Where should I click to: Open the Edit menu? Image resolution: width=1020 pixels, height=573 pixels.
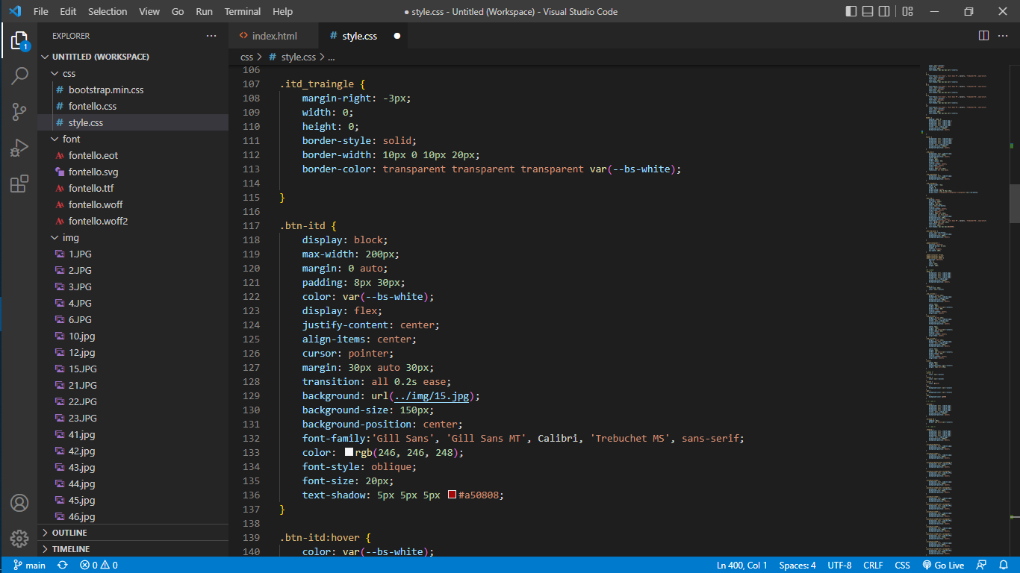pos(68,11)
